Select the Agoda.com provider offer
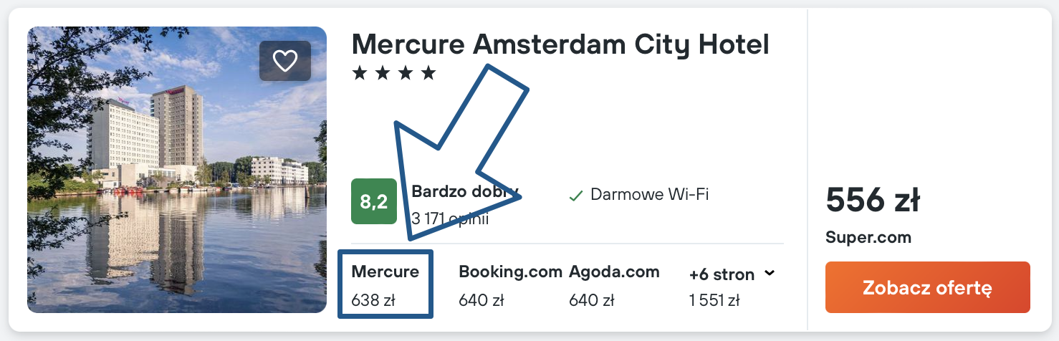This screenshot has width=1059, height=341. pyautogui.click(x=614, y=272)
